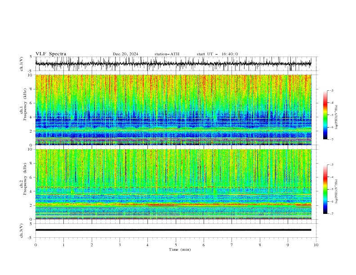Viewport: 356px width, 275px height.
Task: Click the 'Time (min)' axis title
Action: coord(180,249)
